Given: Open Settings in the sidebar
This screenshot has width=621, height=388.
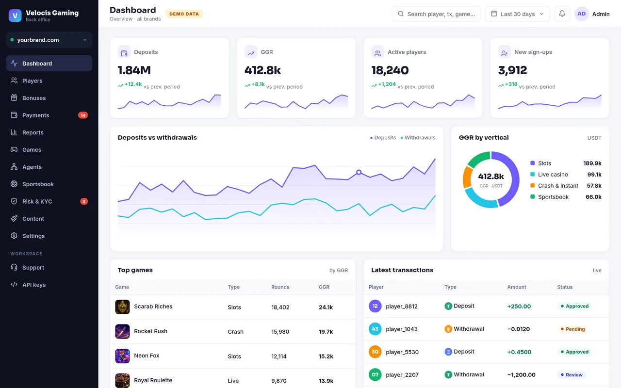Looking at the screenshot, I should pos(49,236).
